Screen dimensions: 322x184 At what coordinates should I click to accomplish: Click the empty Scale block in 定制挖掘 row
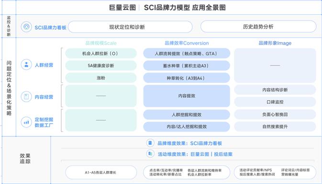pos(101,120)
